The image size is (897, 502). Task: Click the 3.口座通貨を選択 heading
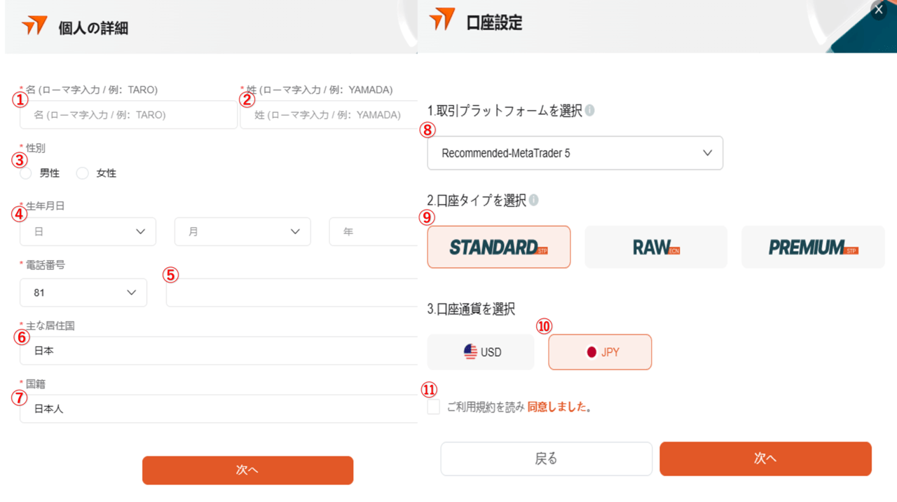472,308
